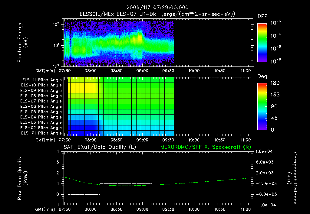This screenshot has width=310, height=214.
Task: Click the Component Distance (km) axis label
Action: click(292, 178)
